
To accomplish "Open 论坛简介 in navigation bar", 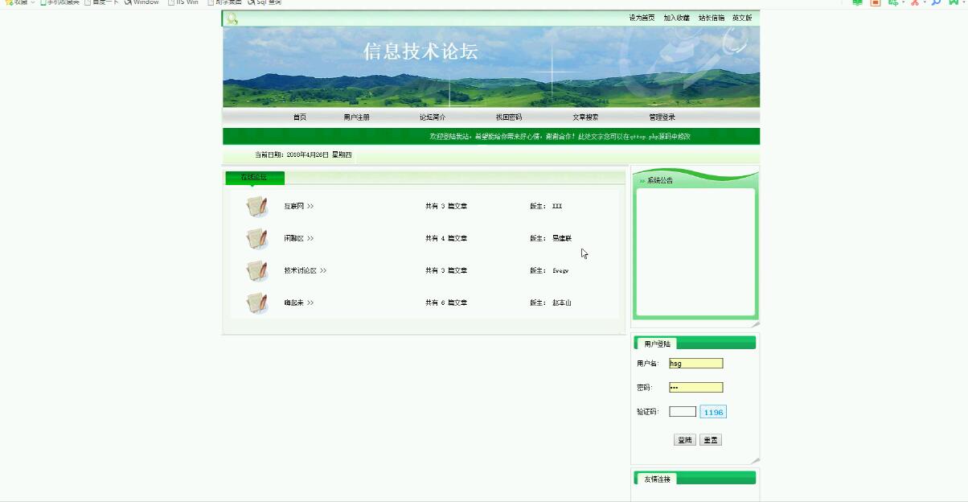I will point(433,117).
